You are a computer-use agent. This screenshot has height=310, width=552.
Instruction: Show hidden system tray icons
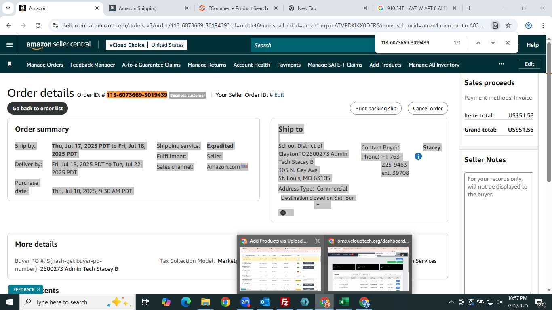pyautogui.click(x=451, y=302)
